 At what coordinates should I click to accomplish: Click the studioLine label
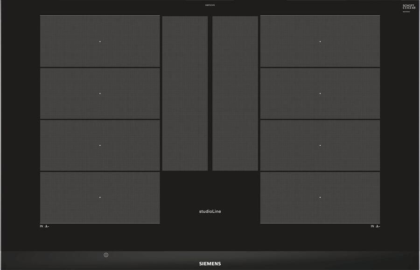(x=210, y=211)
